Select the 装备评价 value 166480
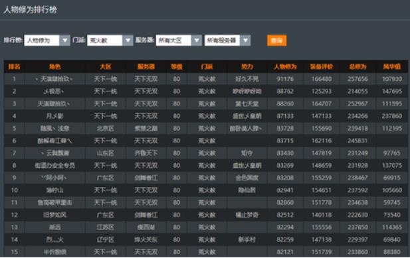The width and height of the screenshot is (410, 258). pos(322,79)
